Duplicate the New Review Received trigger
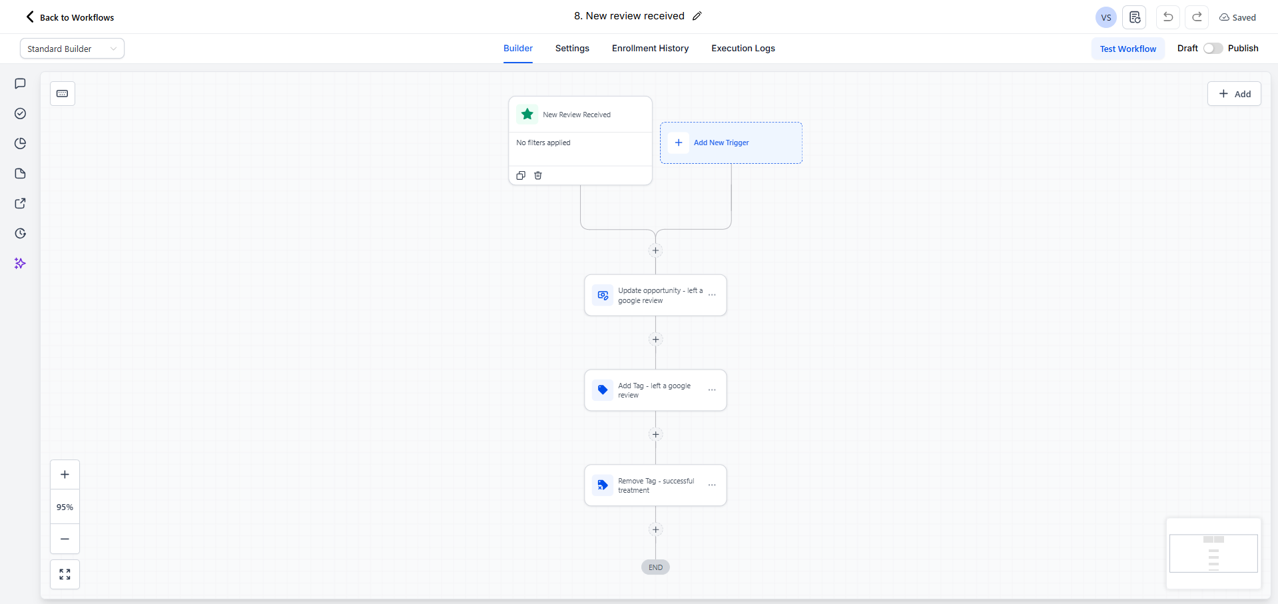Image resolution: width=1278 pixels, height=604 pixels. point(521,175)
